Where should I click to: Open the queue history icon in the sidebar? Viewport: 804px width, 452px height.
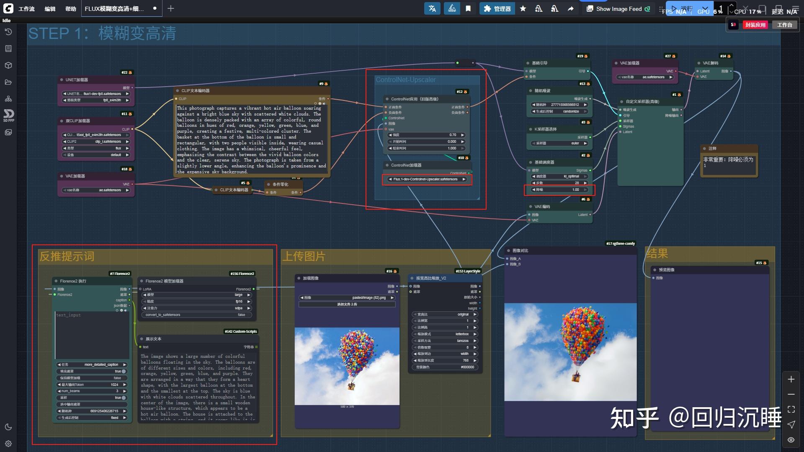tap(8, 32)
